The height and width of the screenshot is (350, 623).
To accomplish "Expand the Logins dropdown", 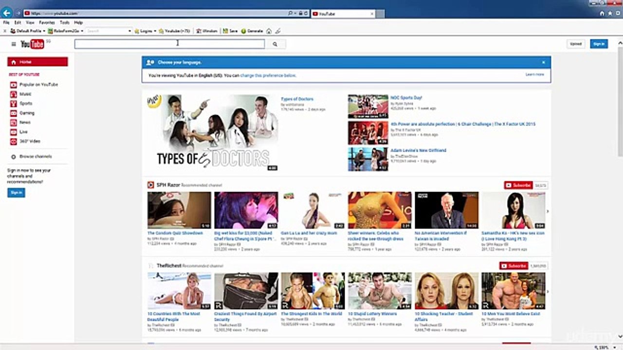I will (x=155, y=31).
